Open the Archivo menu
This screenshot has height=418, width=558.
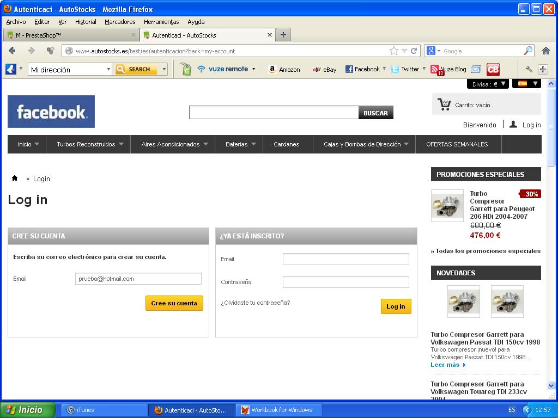tap(16, 22)
